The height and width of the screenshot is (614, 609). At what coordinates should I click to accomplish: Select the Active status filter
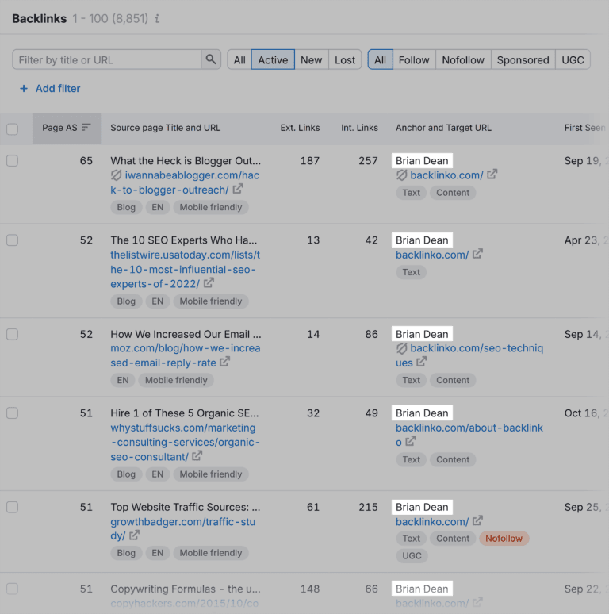[273, 59]
